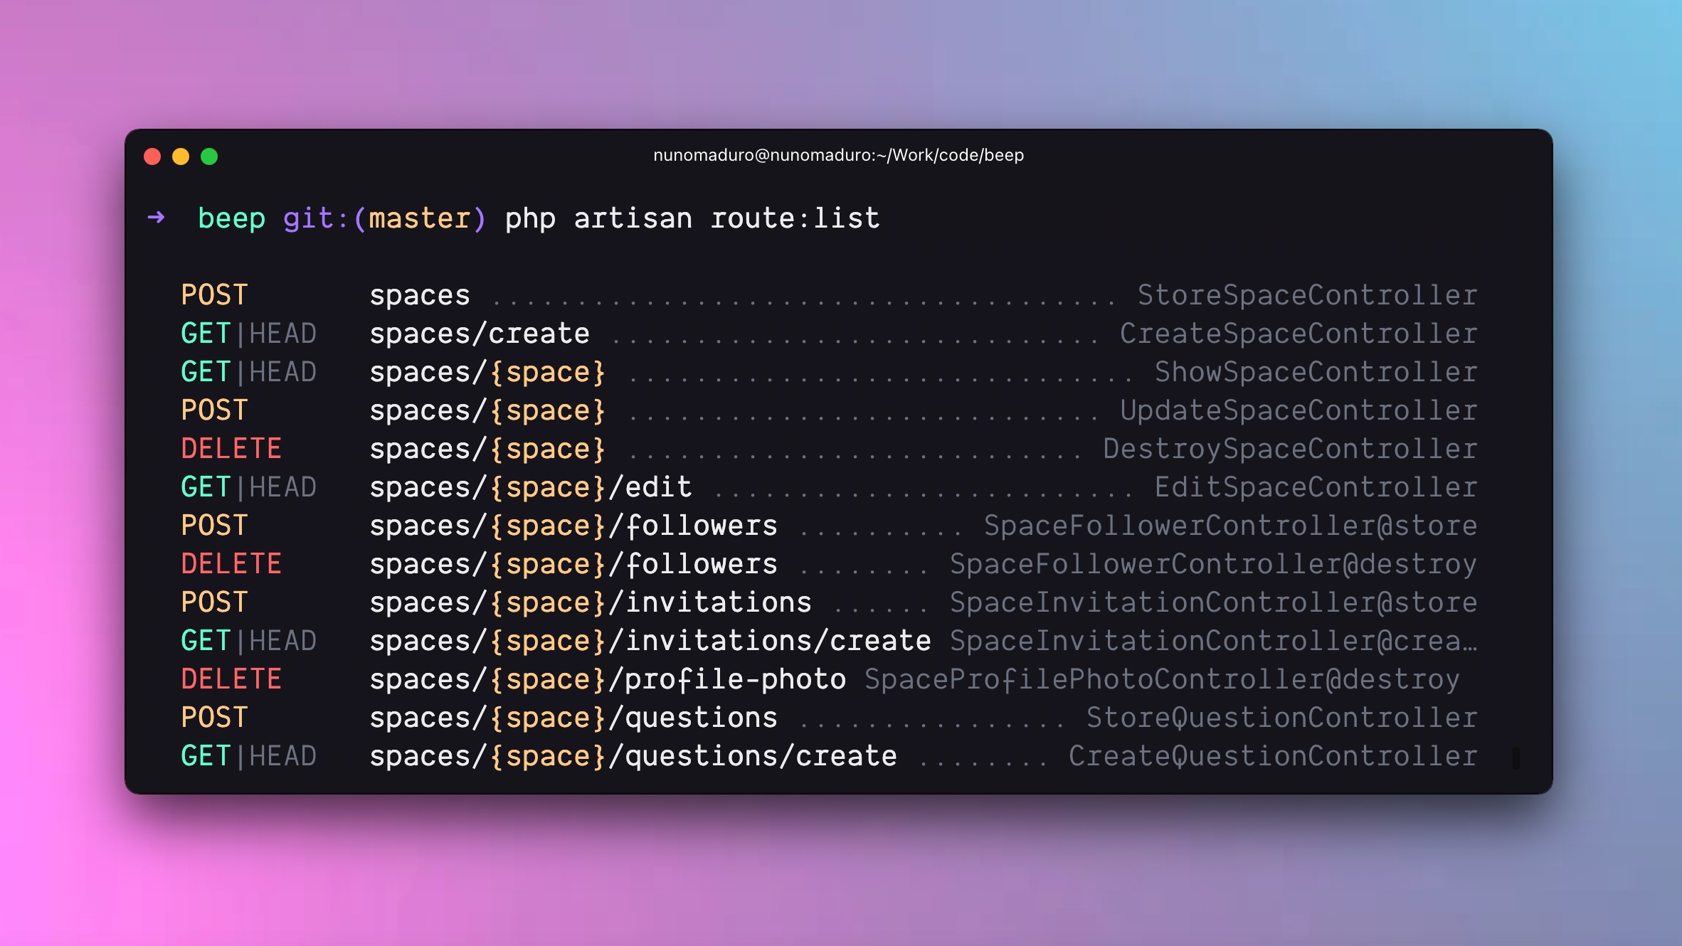Select the GET method on invitations/create route

(x=205, y=640)
